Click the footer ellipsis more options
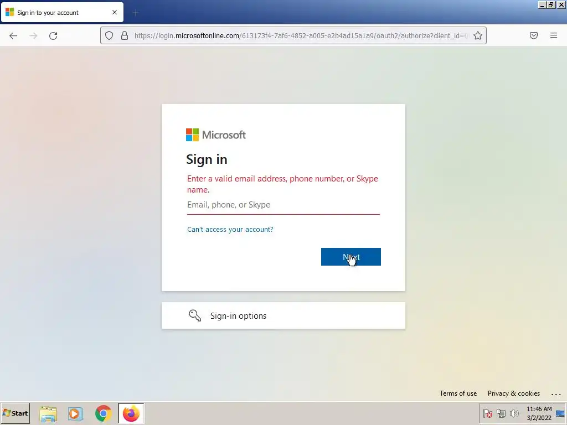567x425 pixels. click(556, 394)
